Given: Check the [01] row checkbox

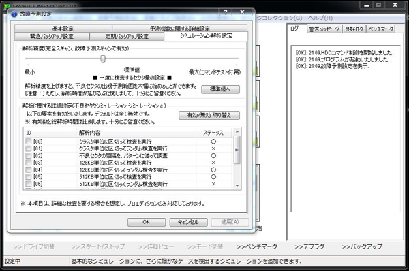Looking at the screenshot, I should coord(29,148).
